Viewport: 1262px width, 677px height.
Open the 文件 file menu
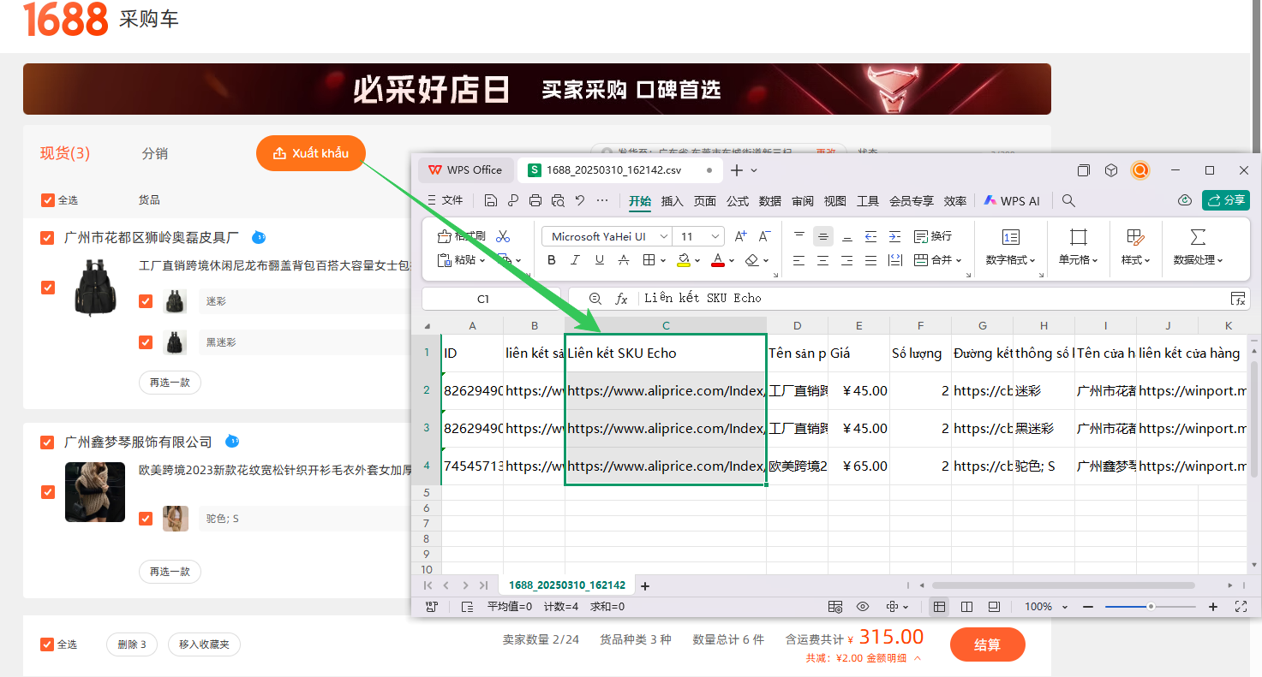(445, 200)
